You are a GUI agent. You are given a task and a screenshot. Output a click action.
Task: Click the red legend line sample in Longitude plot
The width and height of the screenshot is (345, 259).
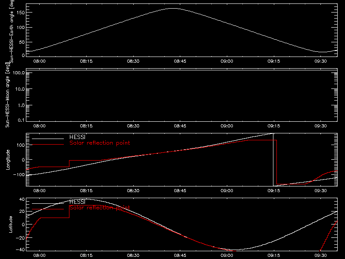(x=48, y=145)
